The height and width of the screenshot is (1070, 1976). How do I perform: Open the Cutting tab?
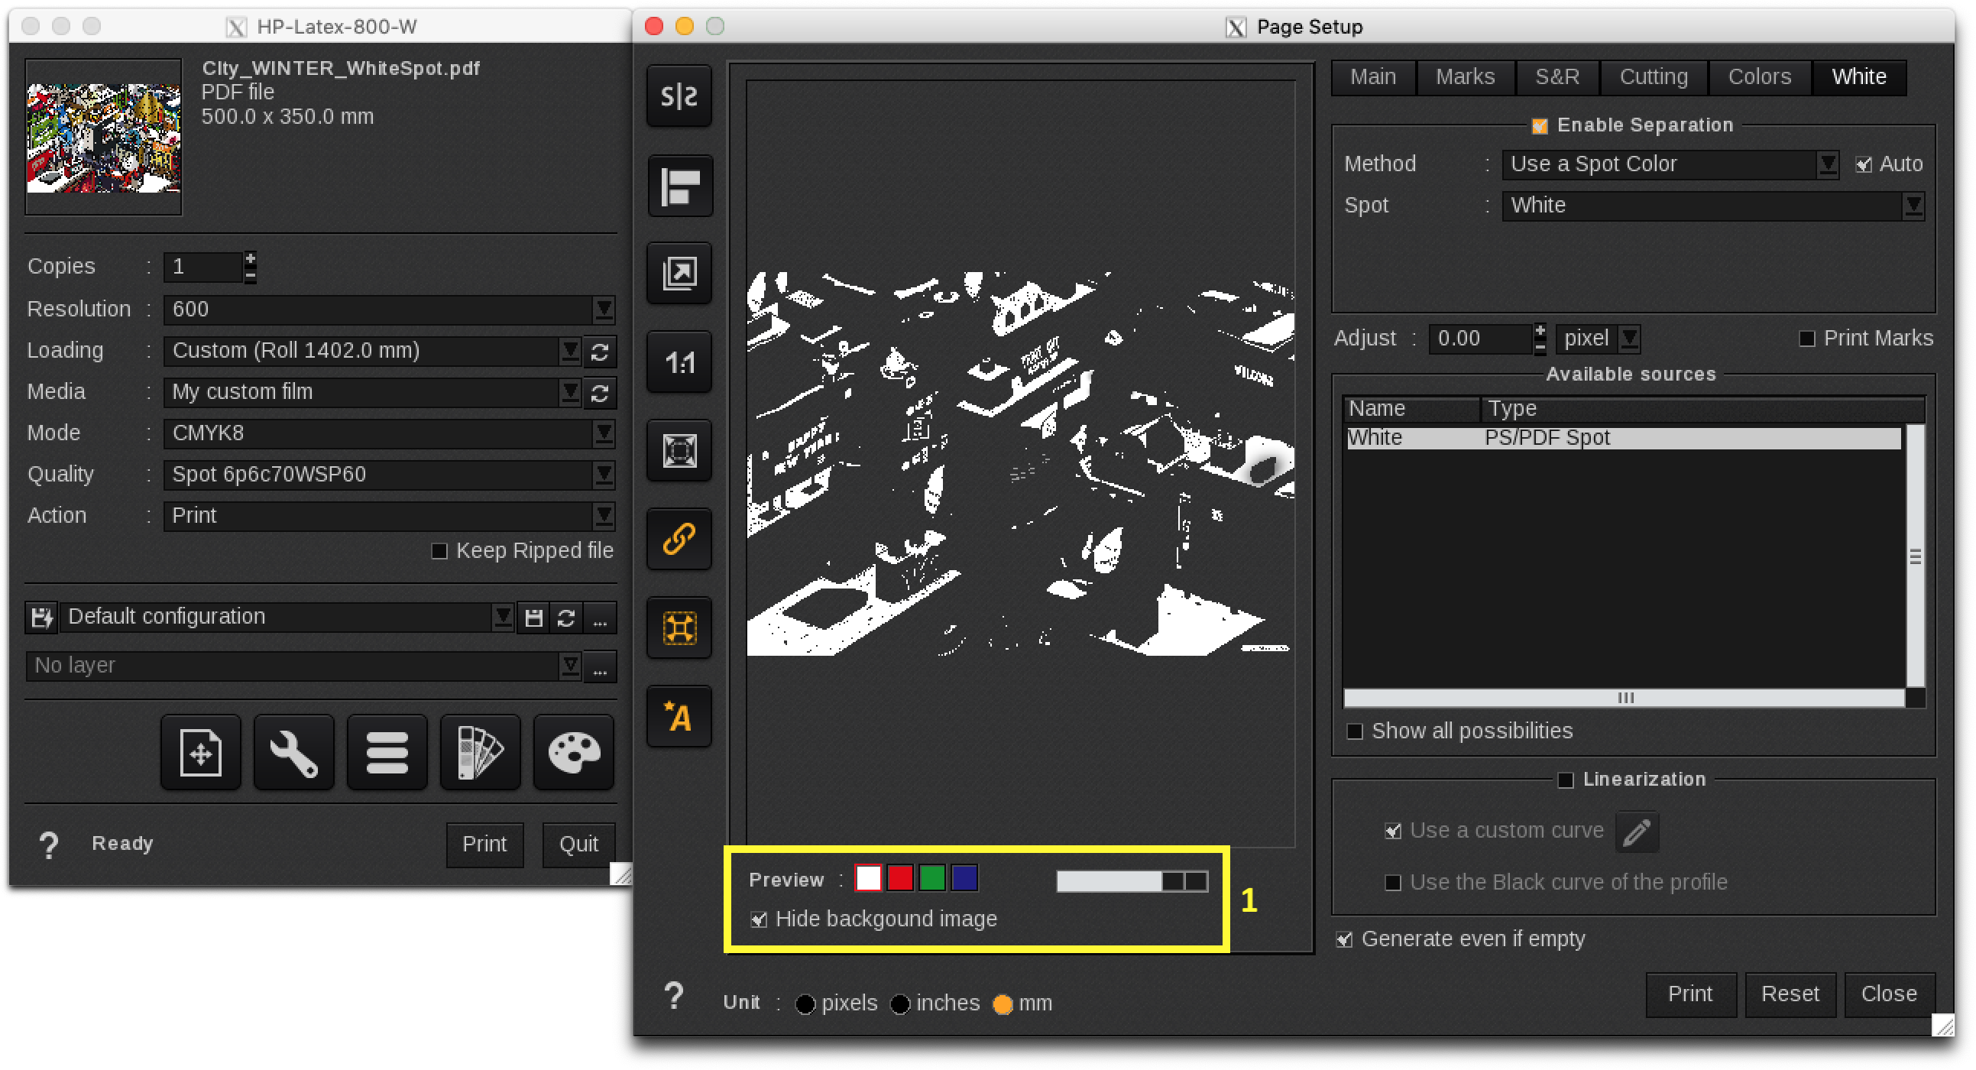pyautogui.click(x=1654, y=76)
